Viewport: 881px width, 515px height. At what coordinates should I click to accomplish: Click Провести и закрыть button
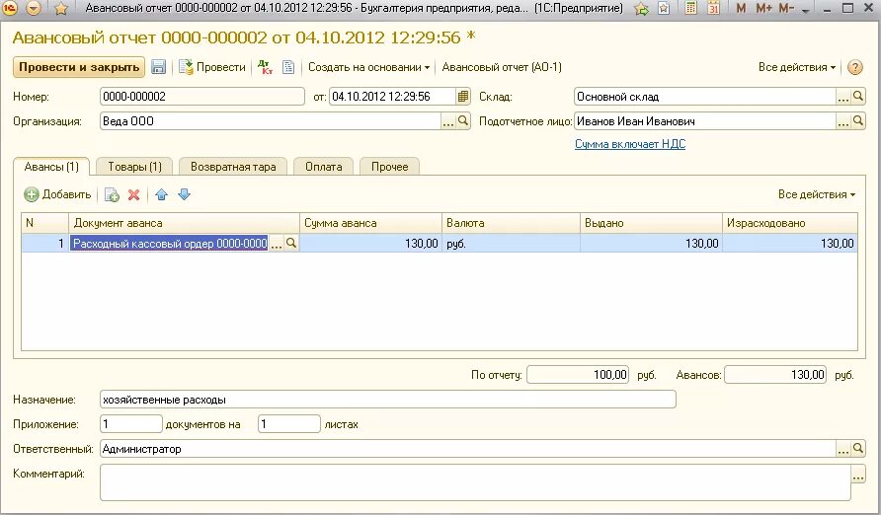point(79,67)
